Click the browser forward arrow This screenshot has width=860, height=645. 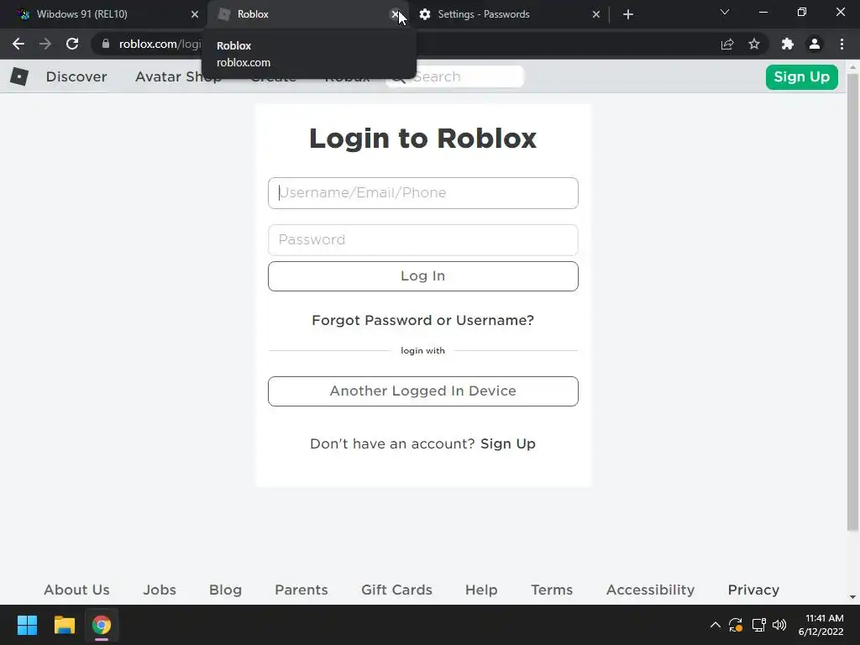(45, 44)
